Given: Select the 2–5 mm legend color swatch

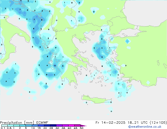Looking at the screenshot, I should pyautogui.click(x=23, y=126).
